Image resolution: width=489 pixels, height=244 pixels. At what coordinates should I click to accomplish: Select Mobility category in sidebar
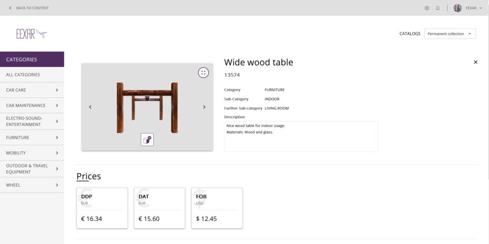coord(32,153)
